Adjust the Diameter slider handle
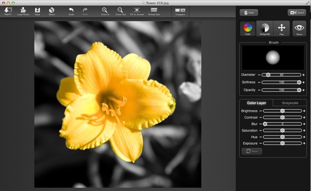 [x=268, y=75]
